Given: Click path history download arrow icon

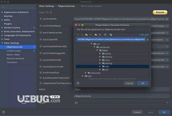Looking at the screenshot, I should click(148, 39).
